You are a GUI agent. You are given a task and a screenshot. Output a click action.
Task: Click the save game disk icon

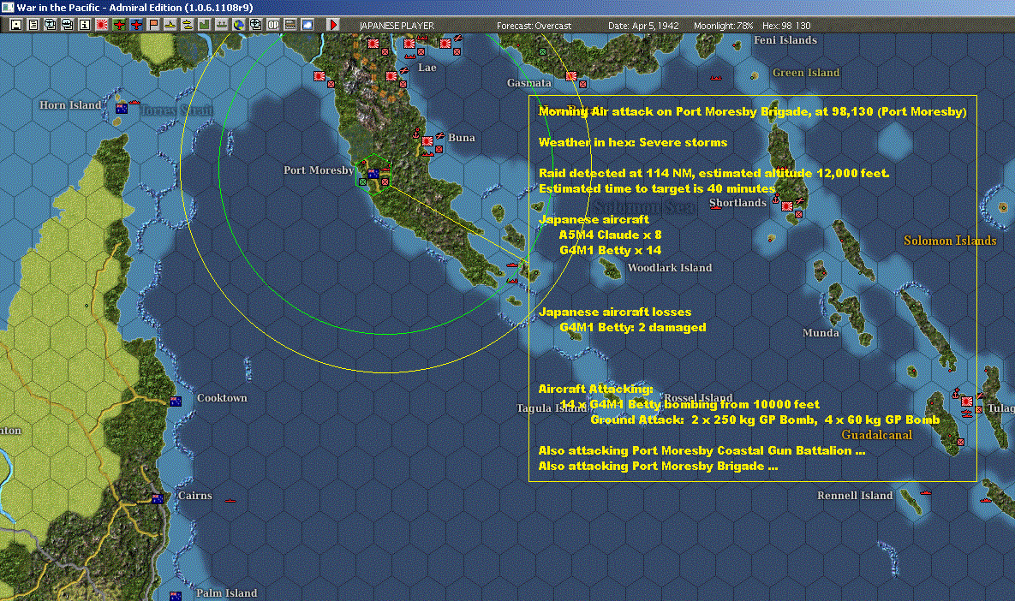[16, 25]
